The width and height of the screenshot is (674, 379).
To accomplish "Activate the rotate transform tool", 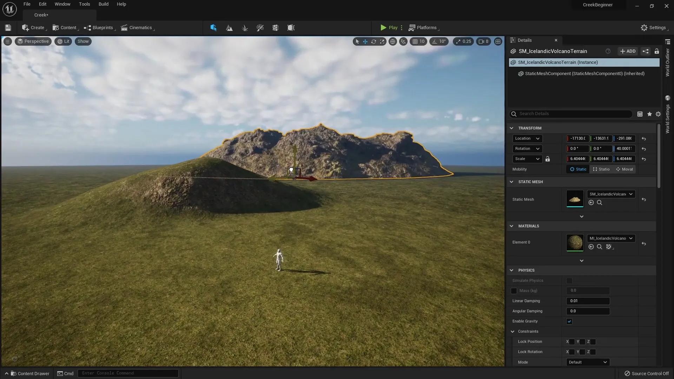I will pos(374,41).
